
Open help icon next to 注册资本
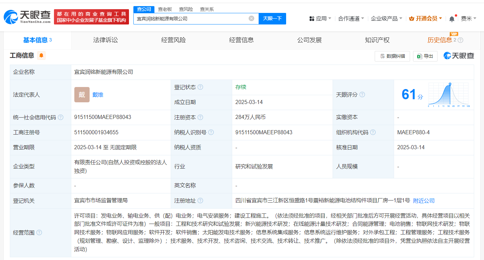coord(200,117)
